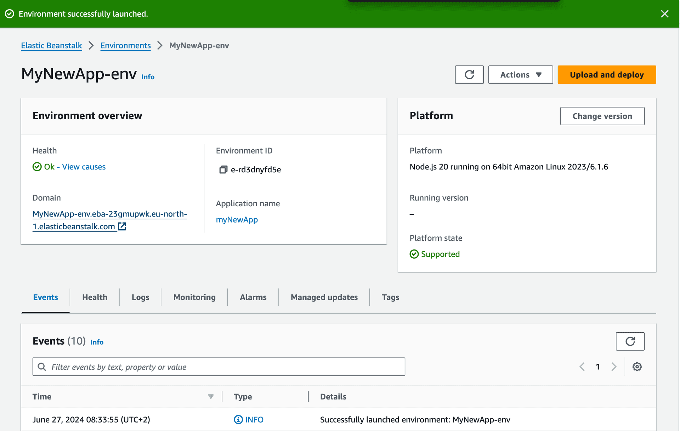Go to next page of events

(x=614, y=367)
